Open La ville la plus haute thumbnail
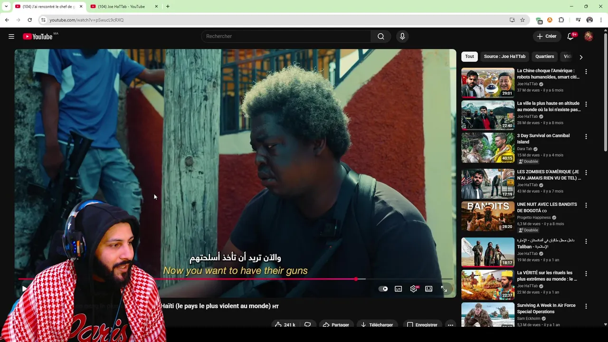 (x=488, y=115)
